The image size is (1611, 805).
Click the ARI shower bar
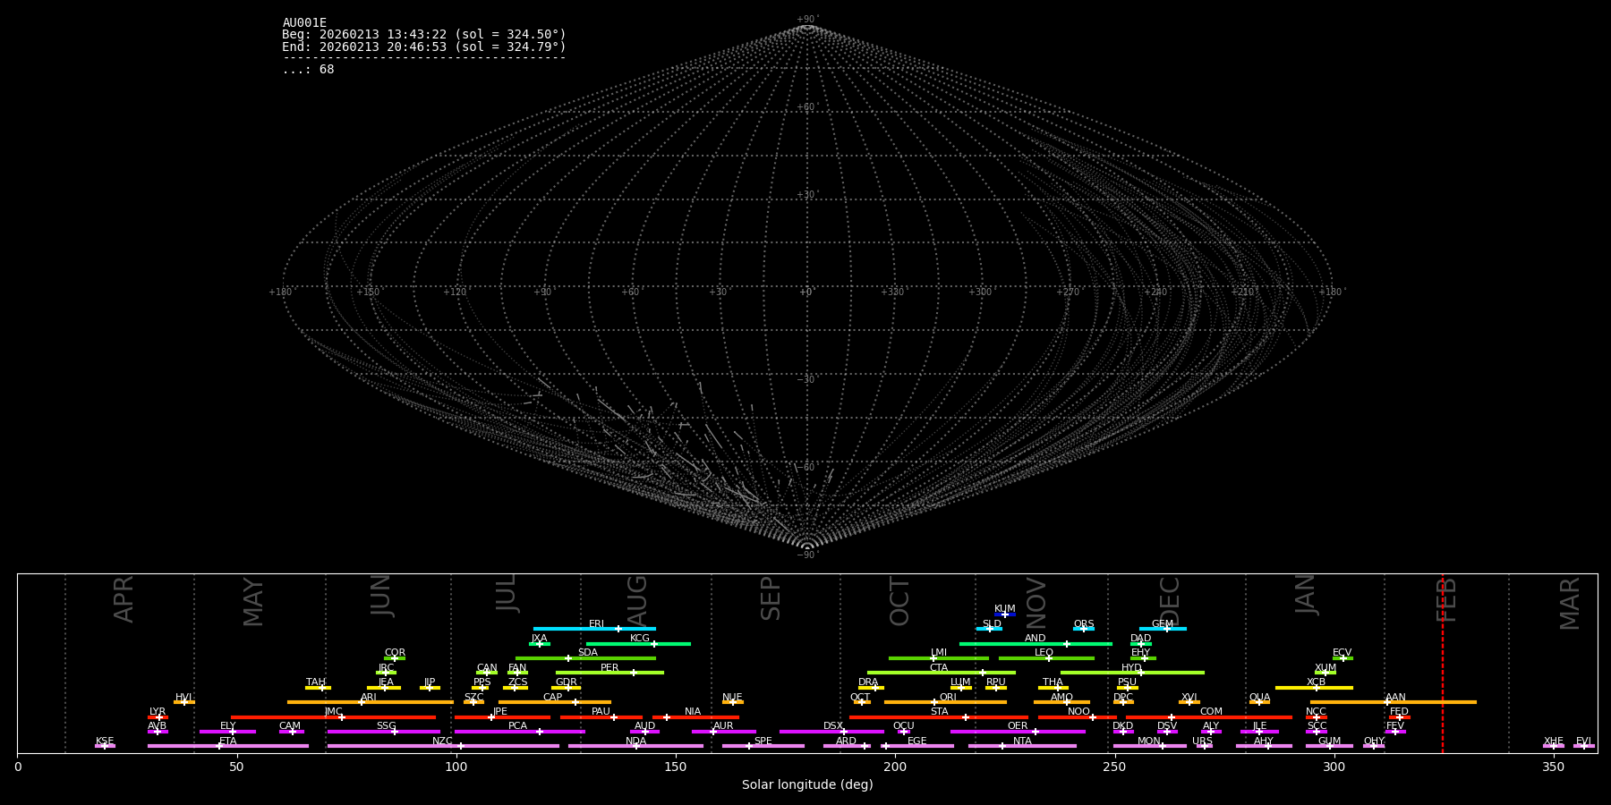pyautogui.click(x=371, y=702)
